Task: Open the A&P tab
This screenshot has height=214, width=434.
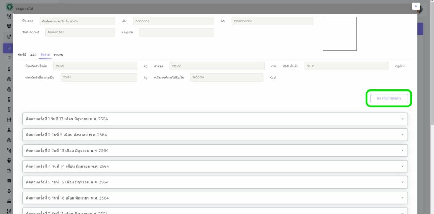Action: pyautogui.click(x=33, y=55)
